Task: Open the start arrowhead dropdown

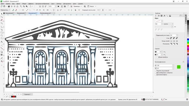Action: point(162,52)
